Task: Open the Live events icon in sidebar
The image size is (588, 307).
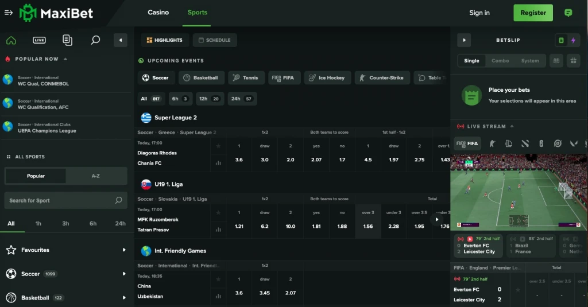Action: click(39, 40)
